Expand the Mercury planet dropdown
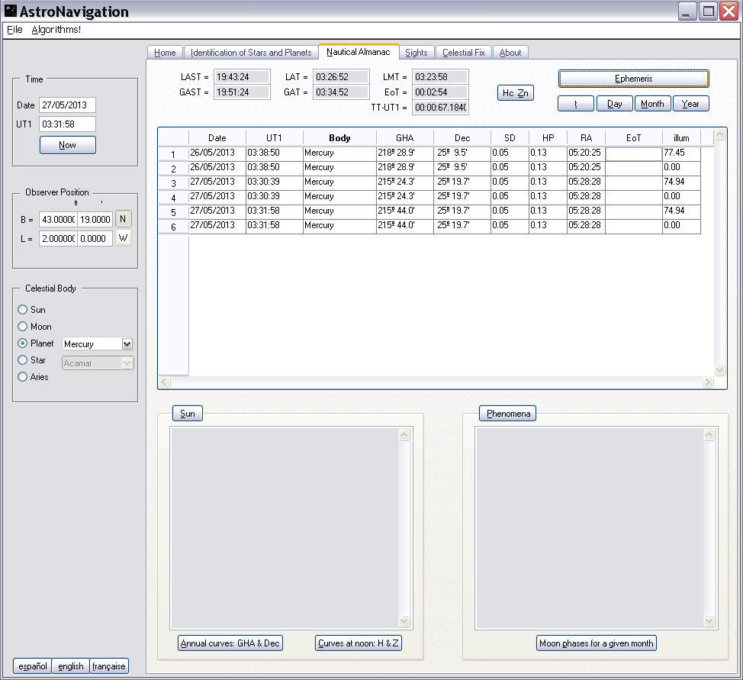 point(127,344)
